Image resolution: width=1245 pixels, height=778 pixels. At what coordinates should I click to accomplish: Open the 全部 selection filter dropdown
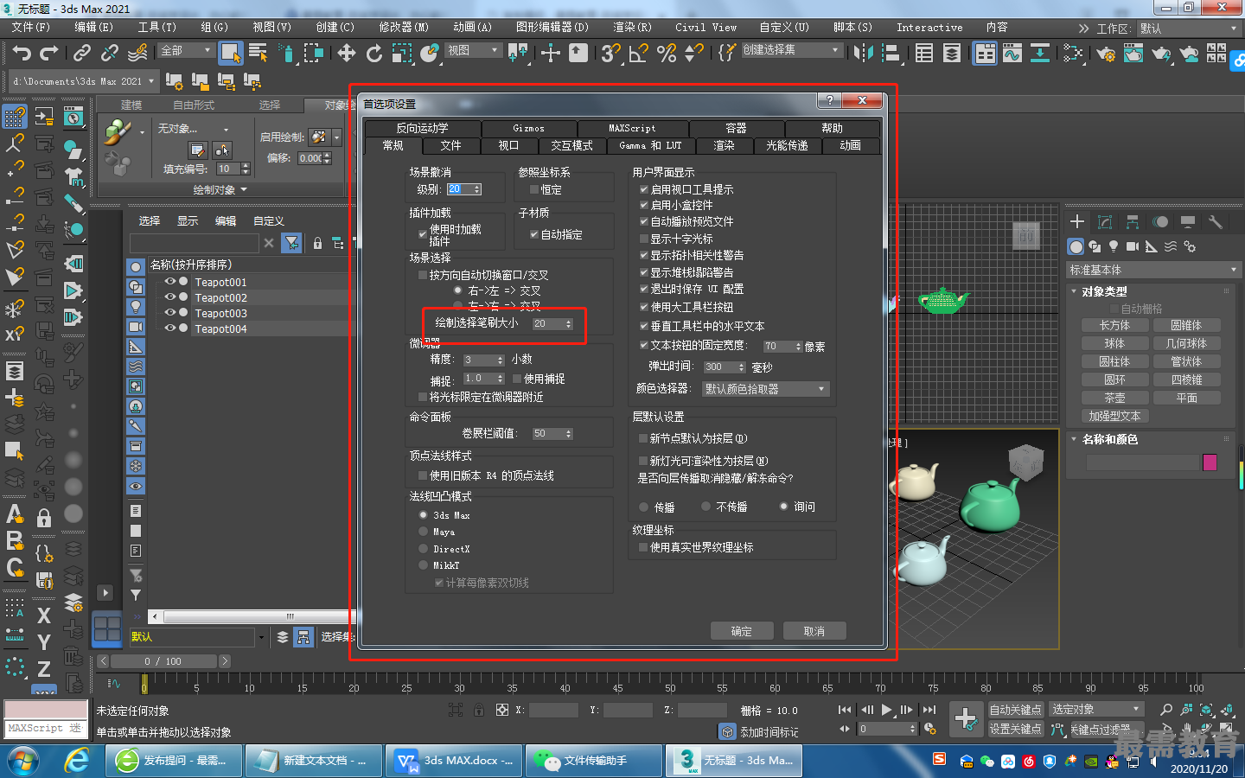[x=186, y=50]
